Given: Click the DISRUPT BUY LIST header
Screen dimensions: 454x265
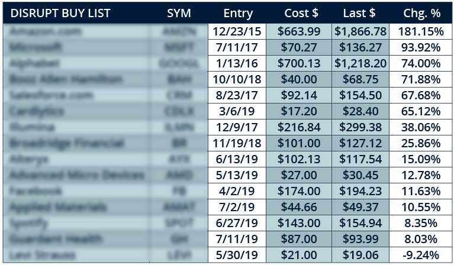Looking at the screenshot, I should pos(60,13).
